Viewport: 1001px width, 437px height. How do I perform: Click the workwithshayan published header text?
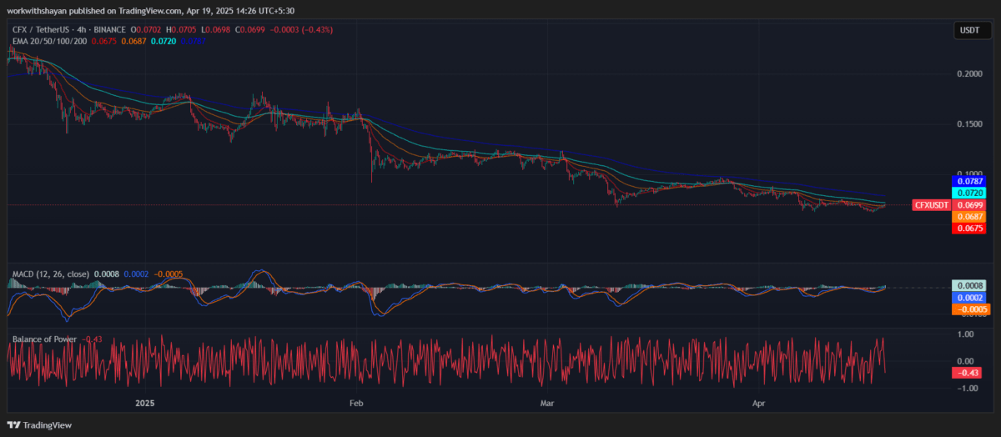[150, 10]
